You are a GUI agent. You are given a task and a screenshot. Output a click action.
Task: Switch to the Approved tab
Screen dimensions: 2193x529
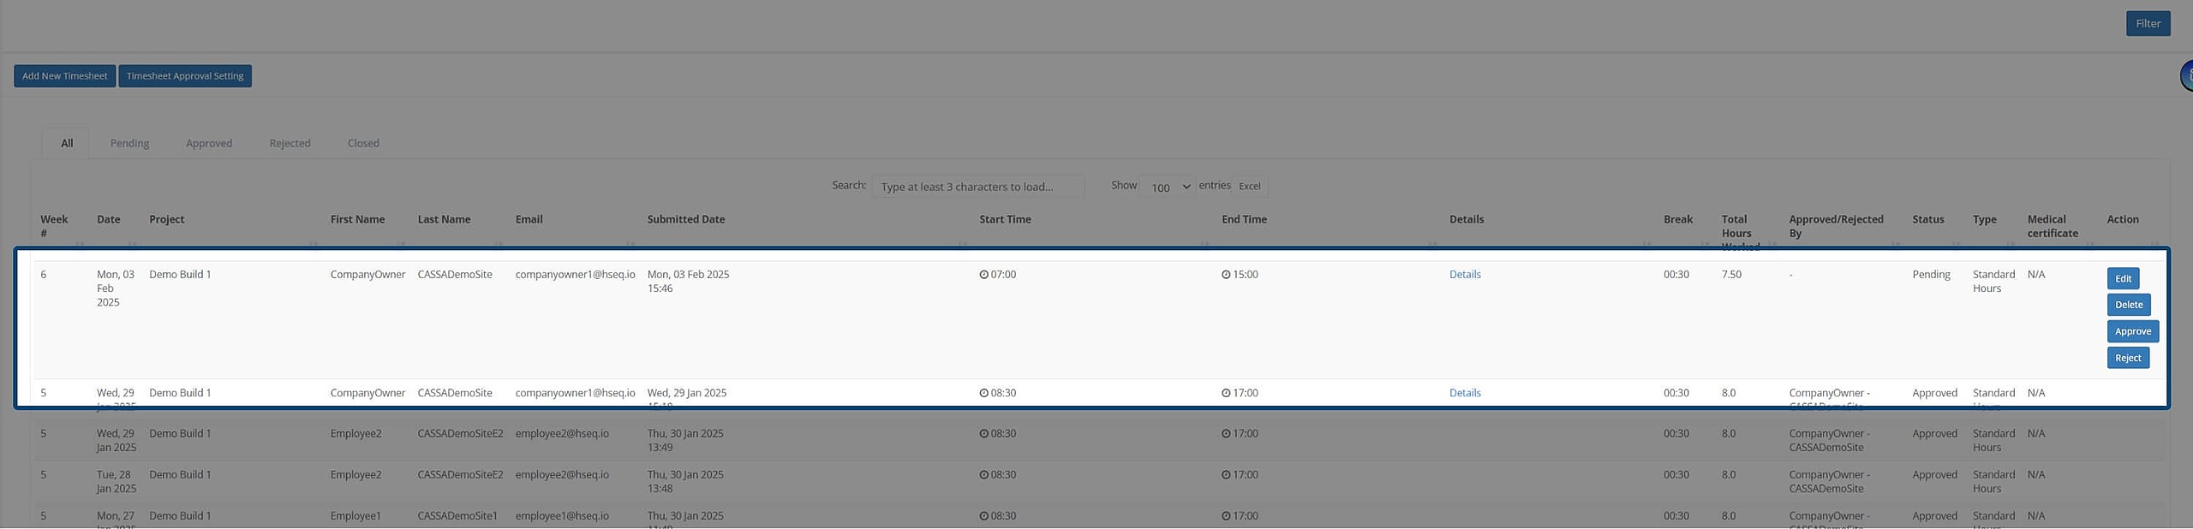tap(209, 143)
